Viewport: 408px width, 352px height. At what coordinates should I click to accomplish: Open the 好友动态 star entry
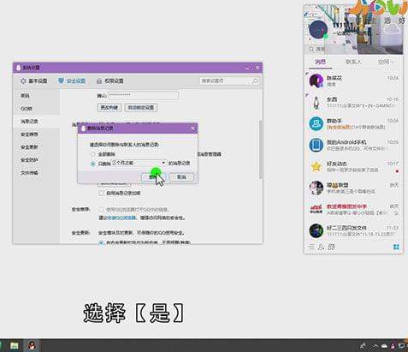[353, 166]
